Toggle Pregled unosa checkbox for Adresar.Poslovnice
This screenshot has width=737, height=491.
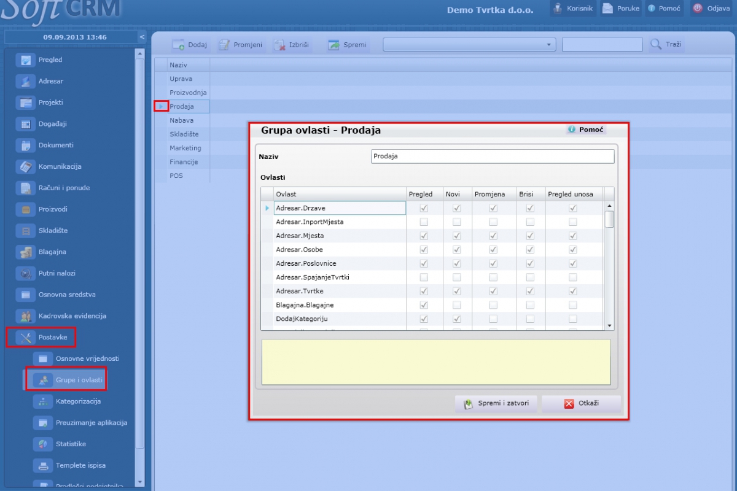(x=573, y=263)
